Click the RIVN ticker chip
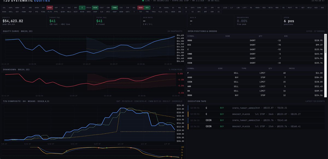This screenshot has width=328, height=159. pyautogui.click(x=82, y=12)
